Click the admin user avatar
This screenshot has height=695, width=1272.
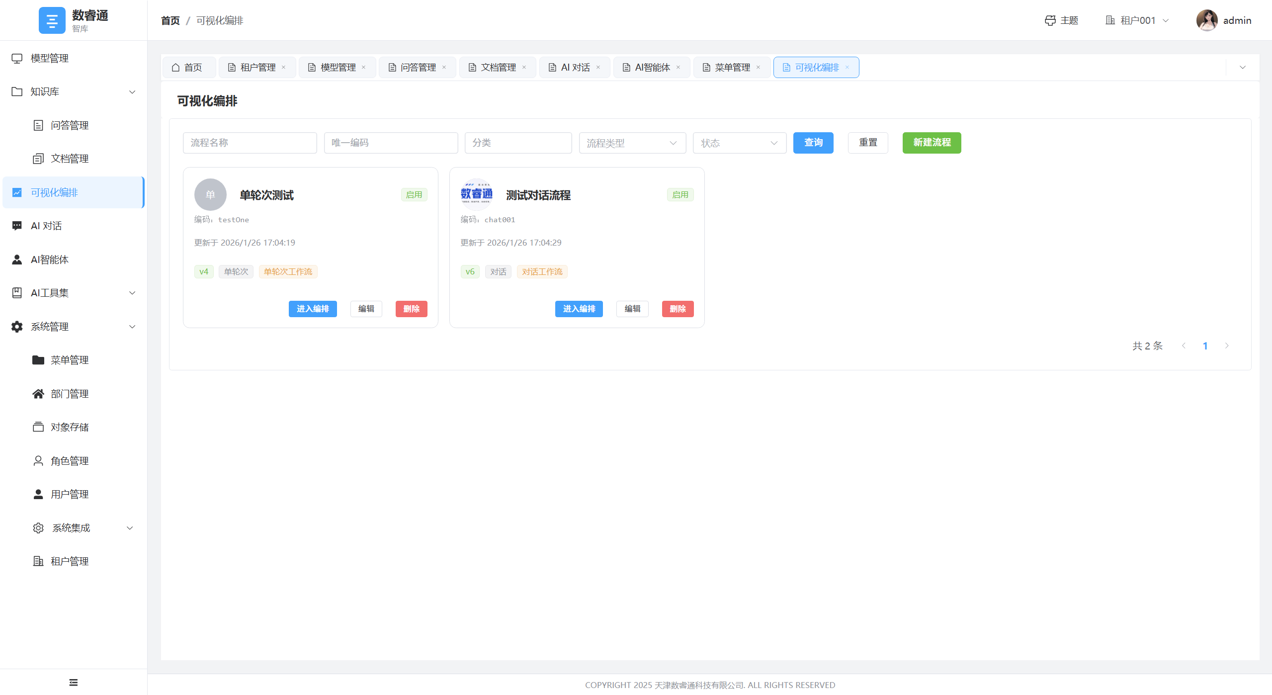(1206, 20)
